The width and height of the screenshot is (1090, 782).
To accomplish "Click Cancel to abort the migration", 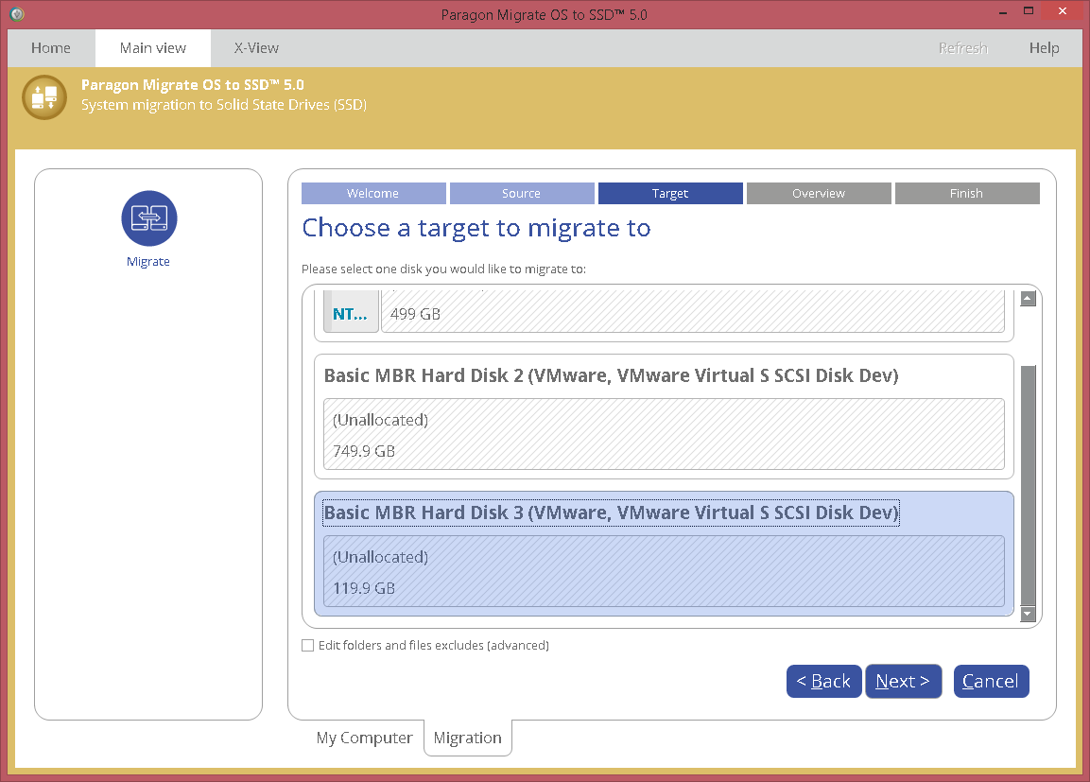I will pos(991,681).
